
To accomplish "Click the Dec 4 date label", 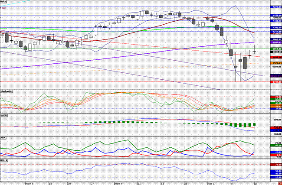I will point(118,184).
